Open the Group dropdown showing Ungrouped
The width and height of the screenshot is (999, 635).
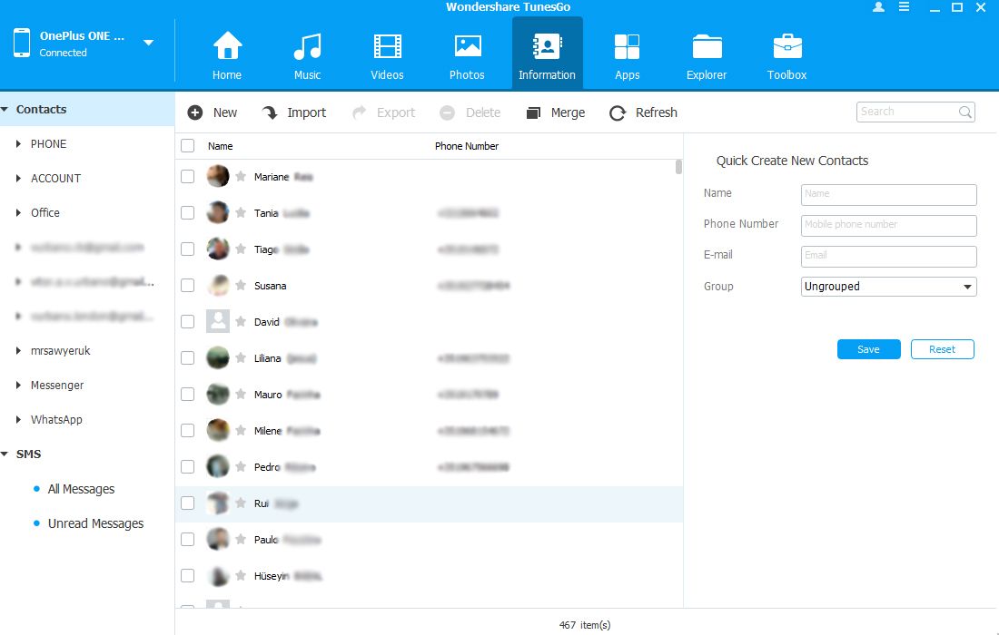point(888,287)
